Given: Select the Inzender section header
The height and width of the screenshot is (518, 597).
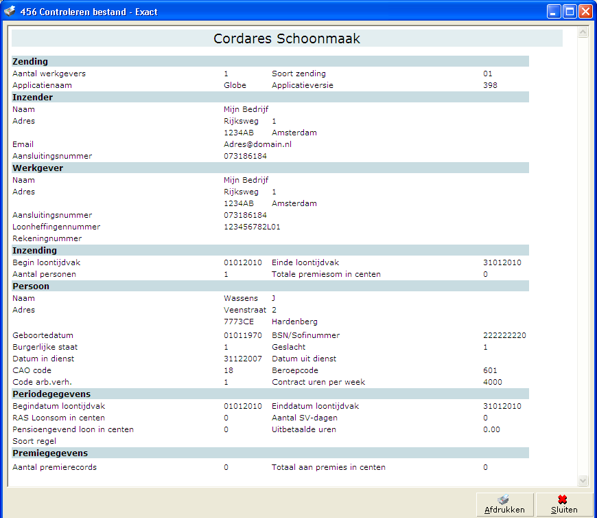Looking at the screenshot, I should [x=33, y=97].
